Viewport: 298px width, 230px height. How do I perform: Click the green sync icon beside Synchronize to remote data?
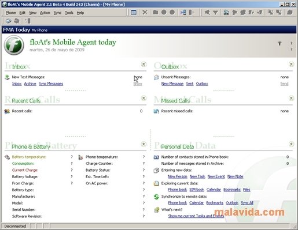(156, 197)
